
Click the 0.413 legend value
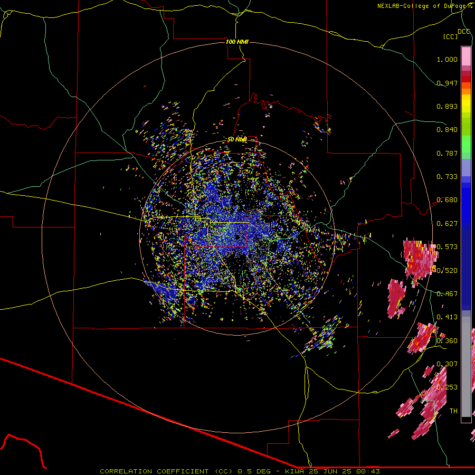[x=447, y=317]
